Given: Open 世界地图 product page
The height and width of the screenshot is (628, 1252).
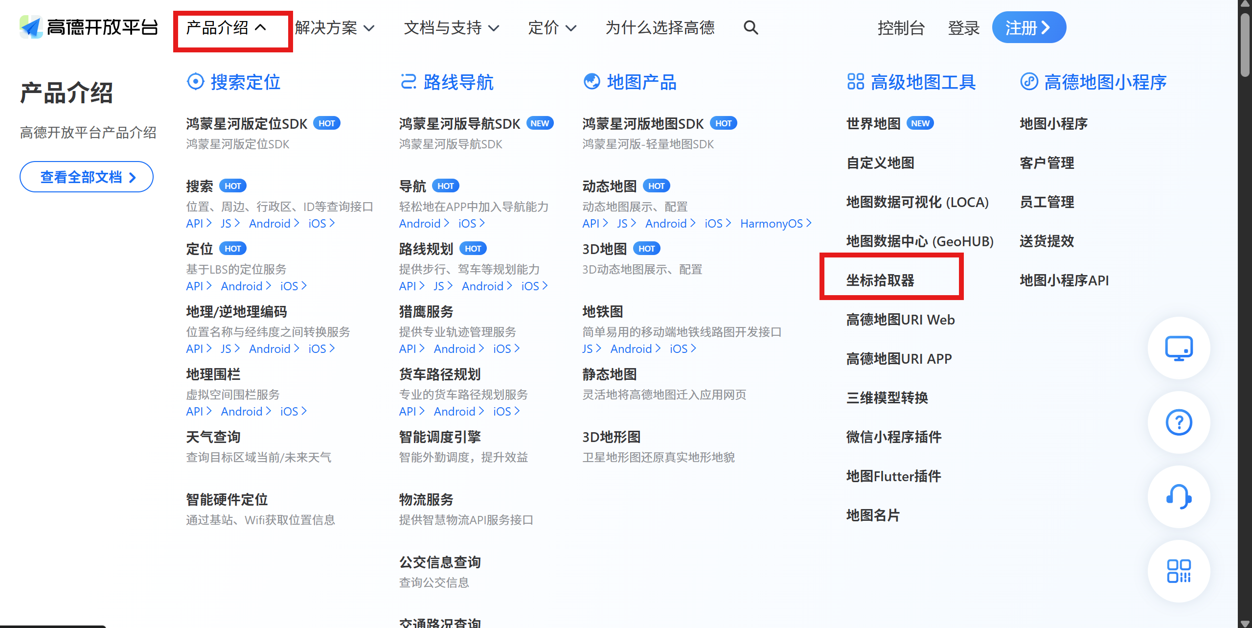Looking at the screenshot, I should (873, 124).
